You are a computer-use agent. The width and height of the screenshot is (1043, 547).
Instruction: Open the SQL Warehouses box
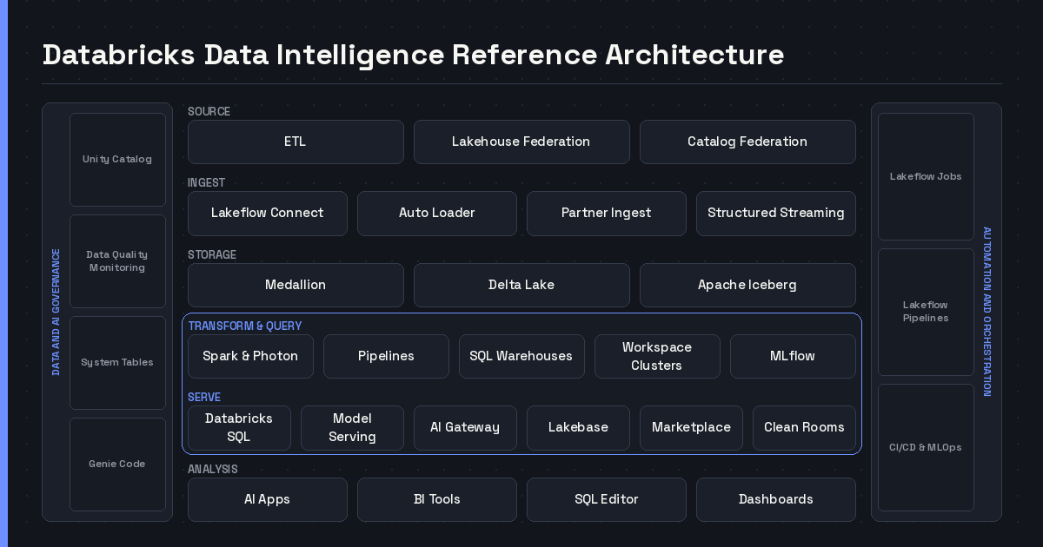[x=521, y=356]
